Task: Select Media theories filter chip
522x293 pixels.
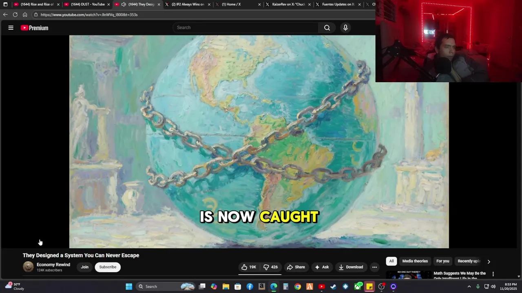Action: point(415,261)
